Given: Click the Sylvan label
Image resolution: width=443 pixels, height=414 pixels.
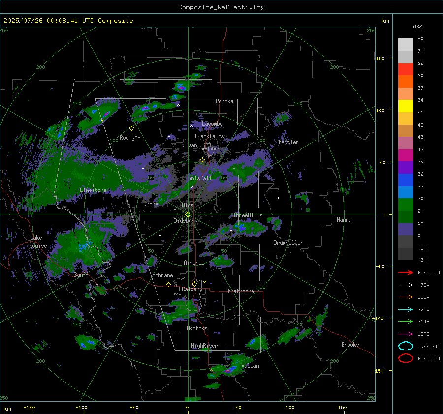Looking at the screenshot, I should click(188, 145).
